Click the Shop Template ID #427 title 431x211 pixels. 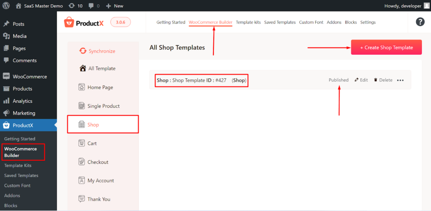point(202,80)
